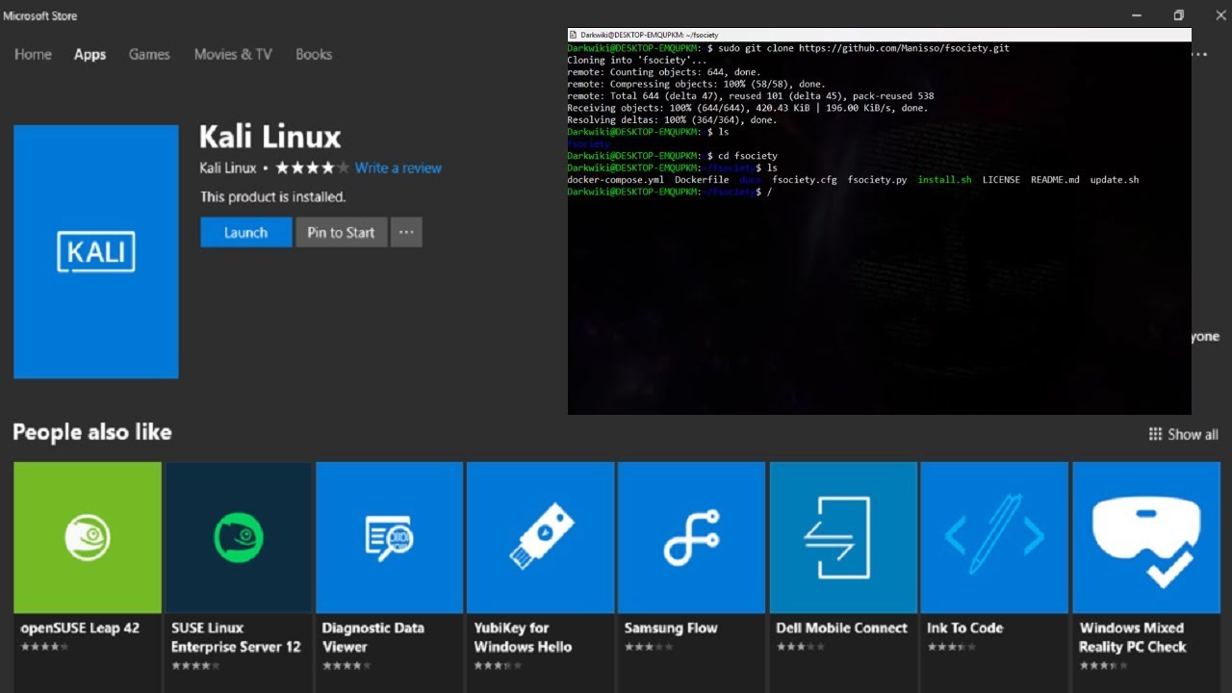Go to the Movies & TV tab
This screenshot has width=1232, height=693.
(x=233, y=54)
